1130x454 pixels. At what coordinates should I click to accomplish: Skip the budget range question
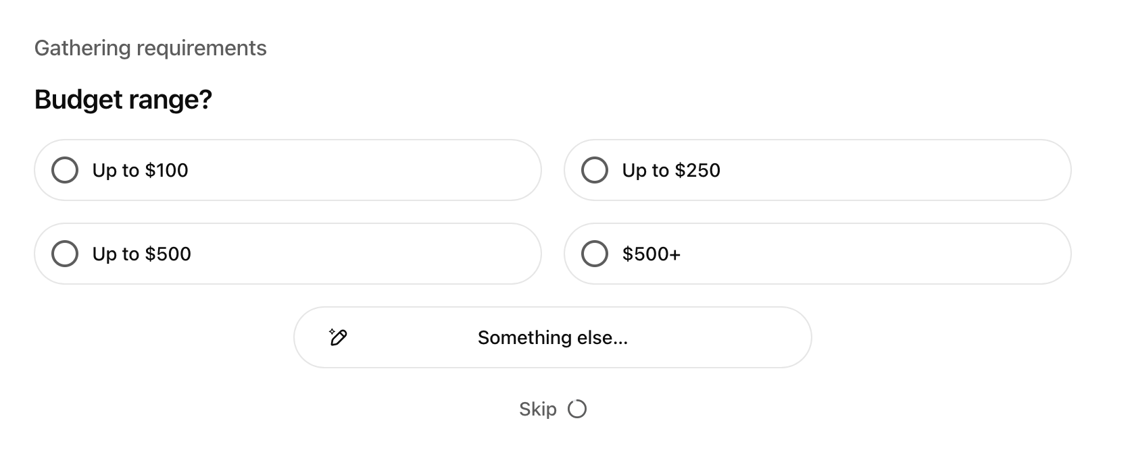[x=538, y=409]
